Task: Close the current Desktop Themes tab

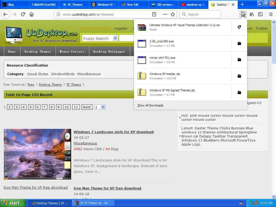Action: 233,5
